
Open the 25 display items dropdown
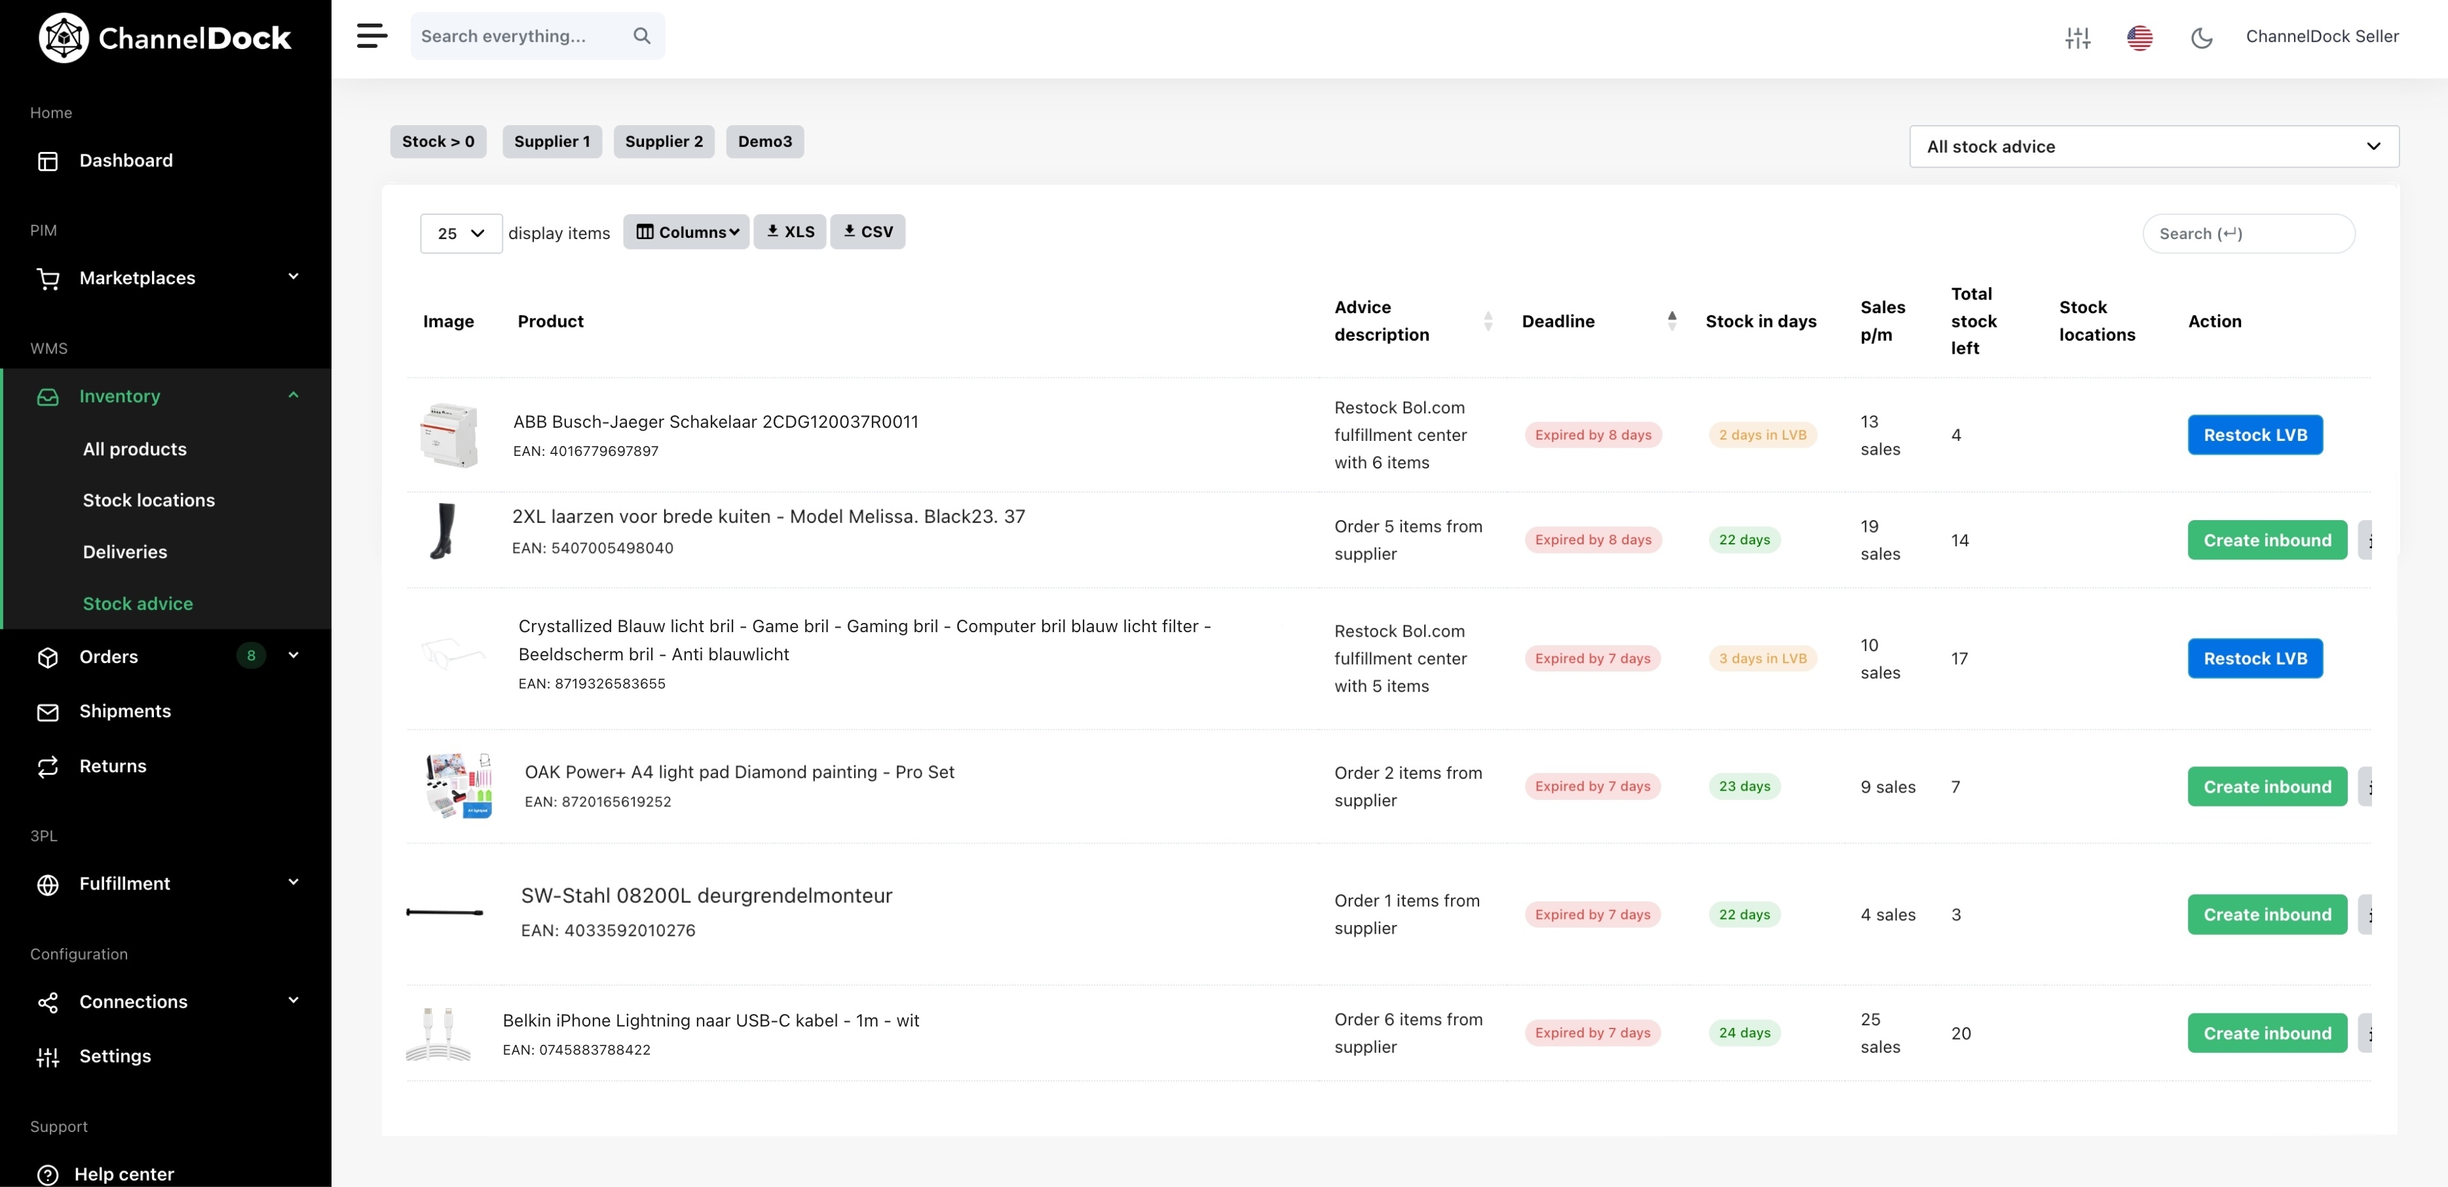coord(461,233)
